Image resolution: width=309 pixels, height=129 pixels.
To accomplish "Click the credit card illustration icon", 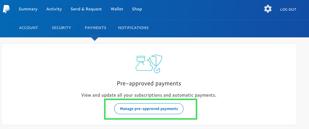I will coord(141,58).
